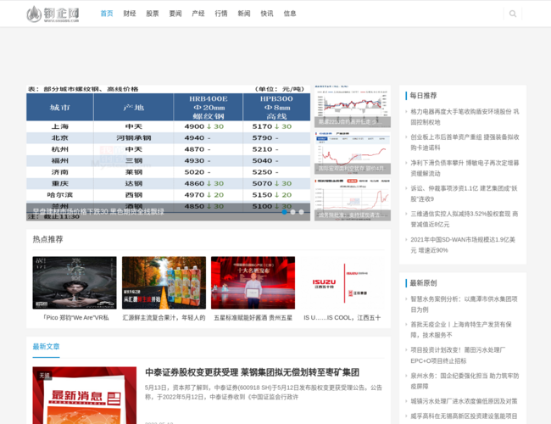Screen dimensions: 551x424
Task: Open 项目投资计划改变！莆田污水处理厂 link
Action: pos(458,355)
